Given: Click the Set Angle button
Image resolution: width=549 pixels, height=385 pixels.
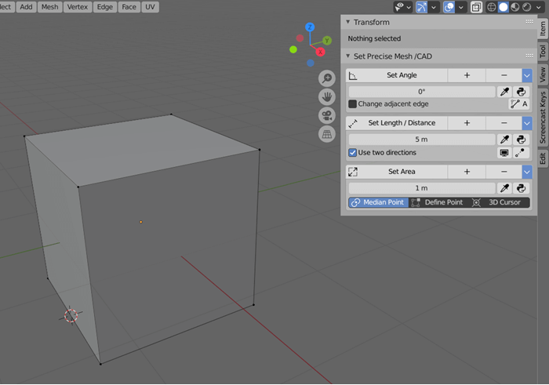Looking at the screenshot, I should coord(397,75).
